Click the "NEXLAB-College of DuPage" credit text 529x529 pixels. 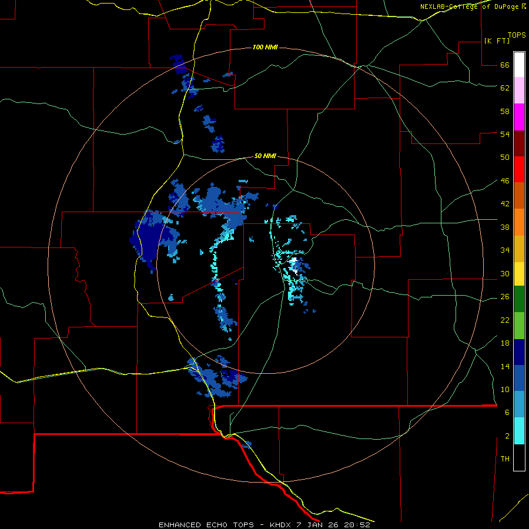[x=469, y=6]
